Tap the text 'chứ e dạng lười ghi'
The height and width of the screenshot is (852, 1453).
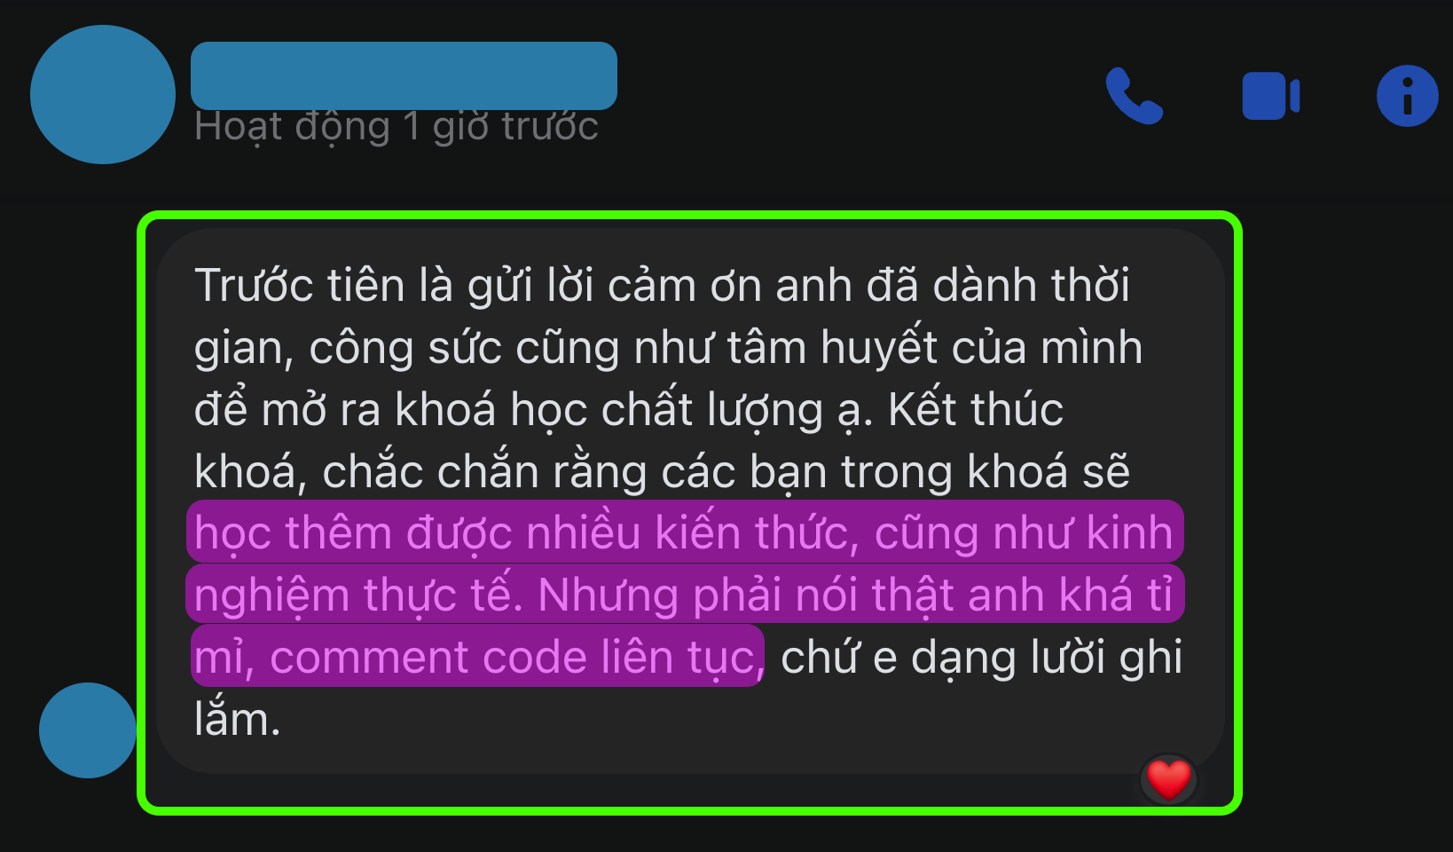981,658
